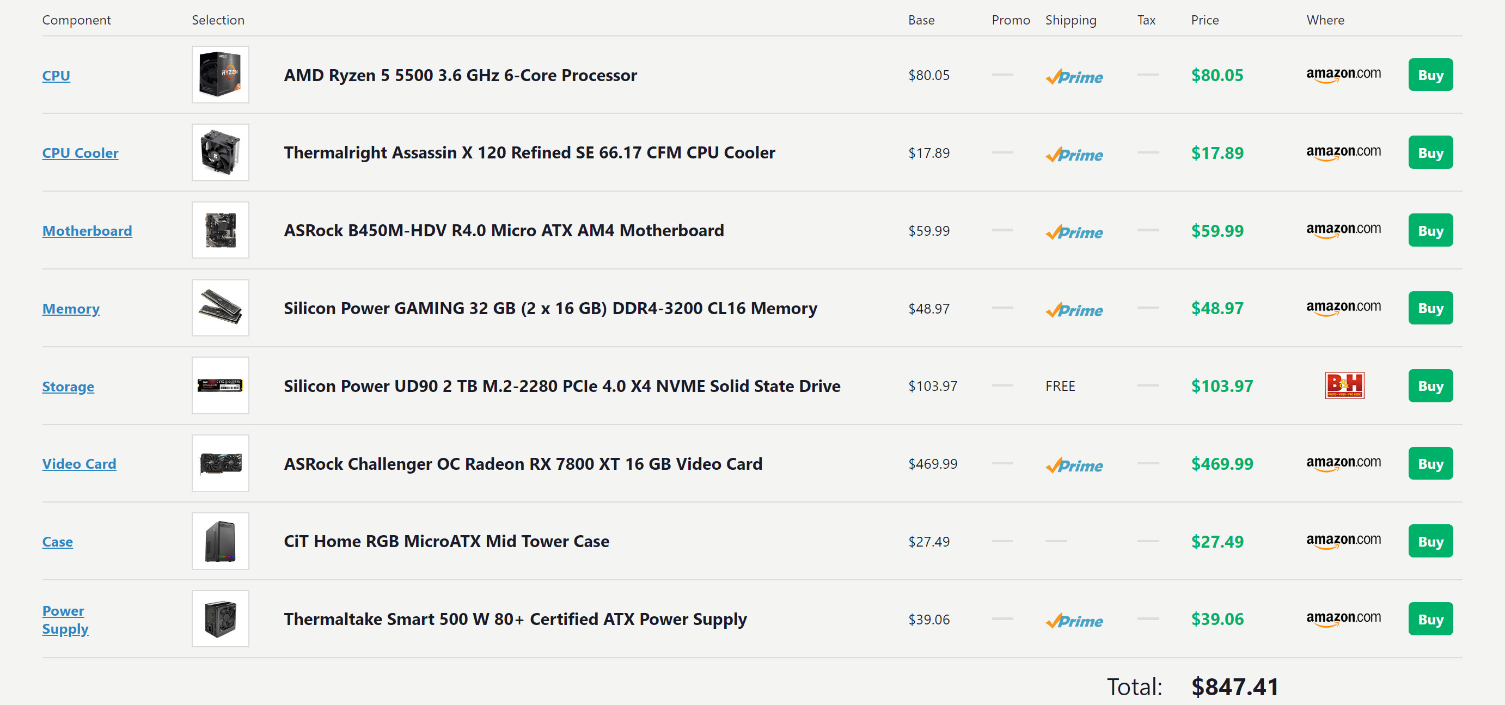This screenshot has height=705, width=1505.
Task: Click the CiT Home RGB case image
Action: [x=221, y=541]
